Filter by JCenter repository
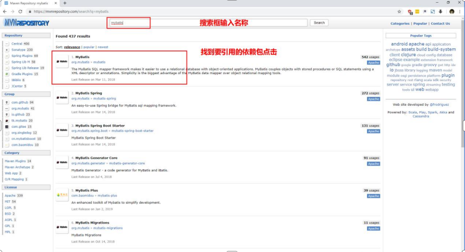Screen dimensions: 465x252 17,87
